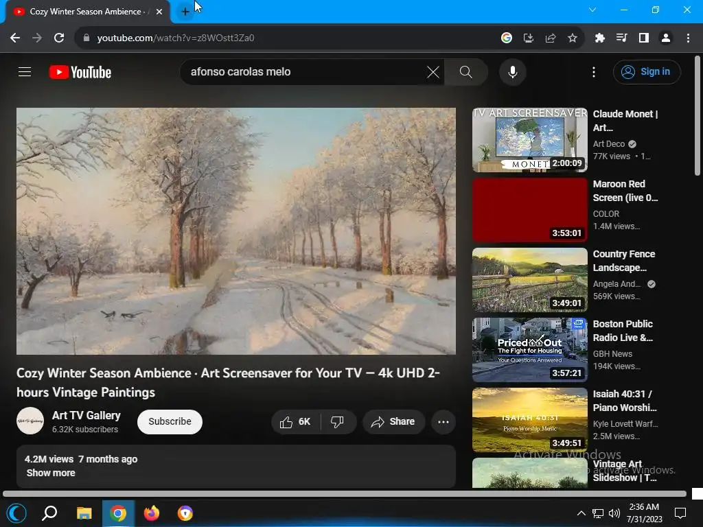Open Boston Public Radio Live thumbnail
Image resolution: width=703 pixels, height=527 pixels.
point(529,349)
